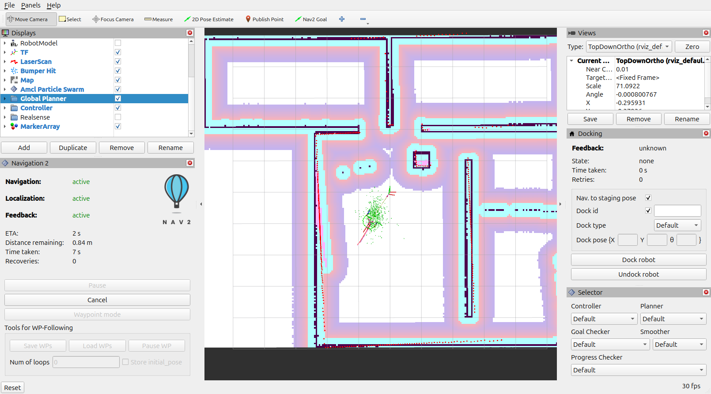
Task: Disable the LaserScan display checkbox
Action: click(118, 62)
